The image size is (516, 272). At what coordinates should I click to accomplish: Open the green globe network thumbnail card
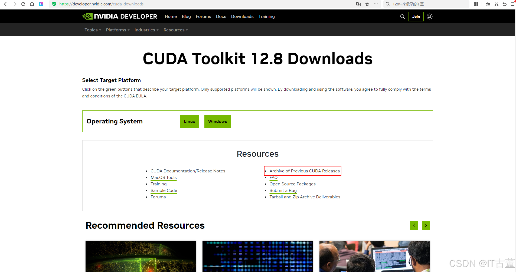(x=141, y=256)
